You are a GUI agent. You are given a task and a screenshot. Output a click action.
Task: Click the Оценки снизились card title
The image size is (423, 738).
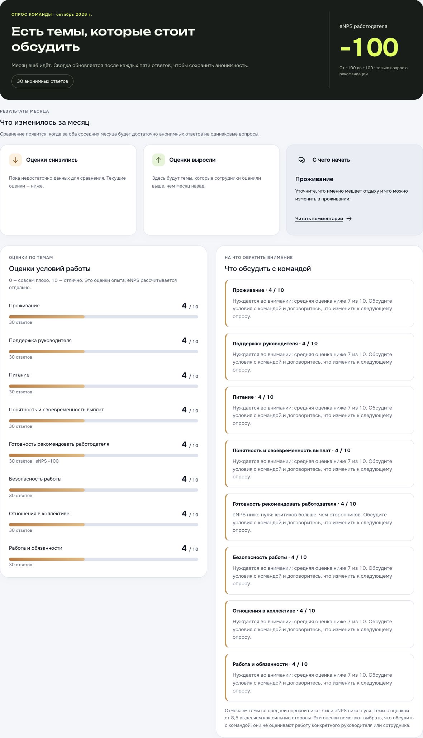(52, 160)
